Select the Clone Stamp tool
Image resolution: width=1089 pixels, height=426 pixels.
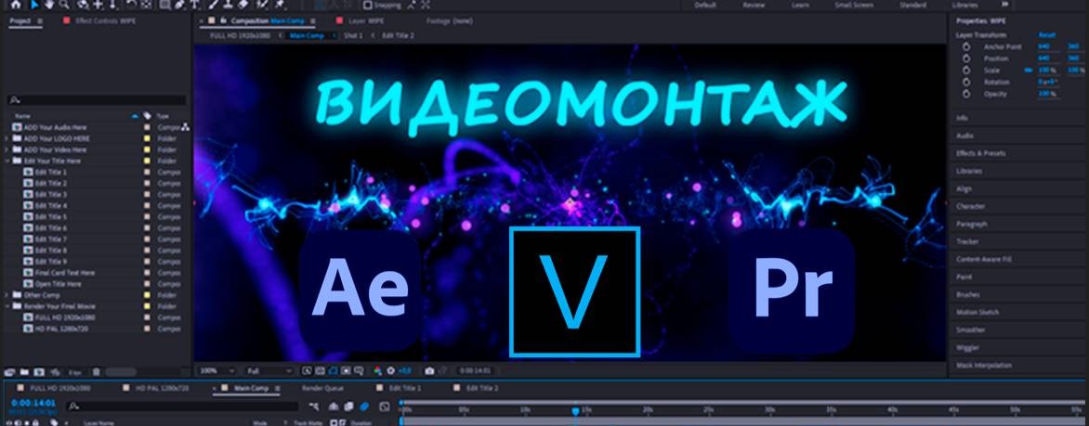[228, 4]
